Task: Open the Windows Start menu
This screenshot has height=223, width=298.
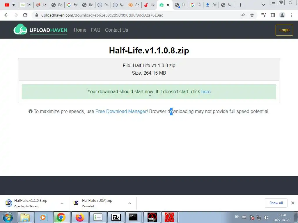Action: tap(8, 217)
